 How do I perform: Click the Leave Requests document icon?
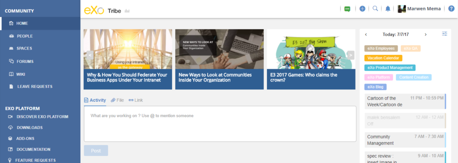11,87
